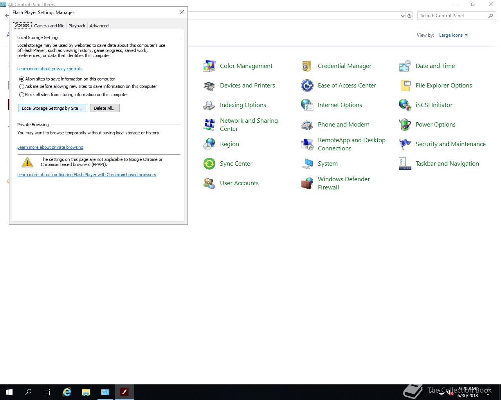Viewport: 501px width, 400px height.
Task: Click the Power Options text link
Action: coord(436,125)
